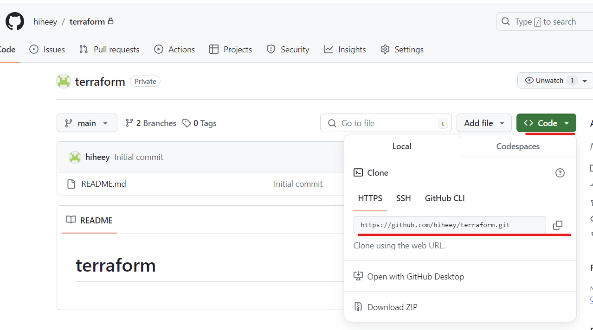Open the main branch selector dropdown

coord(87,123)
